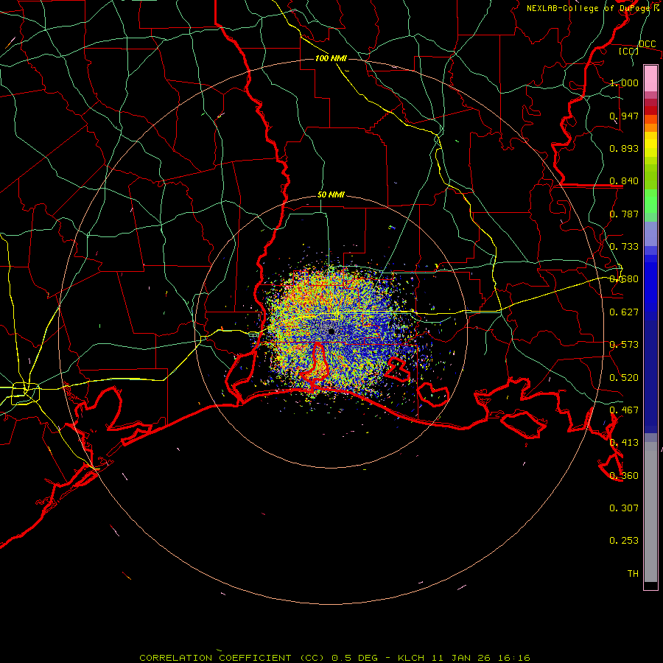The width and height of the screenshot is (663, 663).
Task: Click the [CC] units label
Action: (x=629, y=51)
